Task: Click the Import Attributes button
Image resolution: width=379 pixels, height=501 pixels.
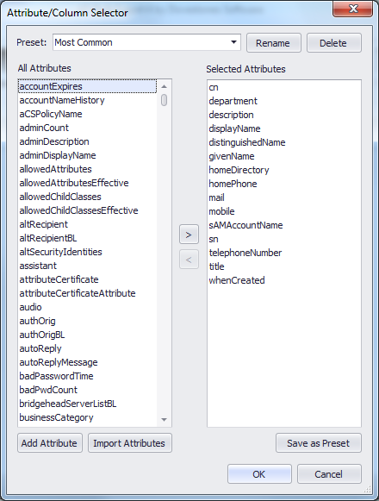Action: [x=130, y=443]
